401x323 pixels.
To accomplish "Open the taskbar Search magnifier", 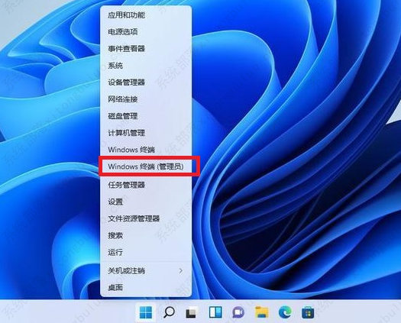I will coord(169,312).
